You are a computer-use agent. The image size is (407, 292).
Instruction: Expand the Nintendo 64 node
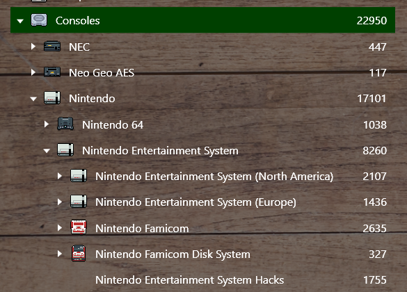tap(46, 124)
